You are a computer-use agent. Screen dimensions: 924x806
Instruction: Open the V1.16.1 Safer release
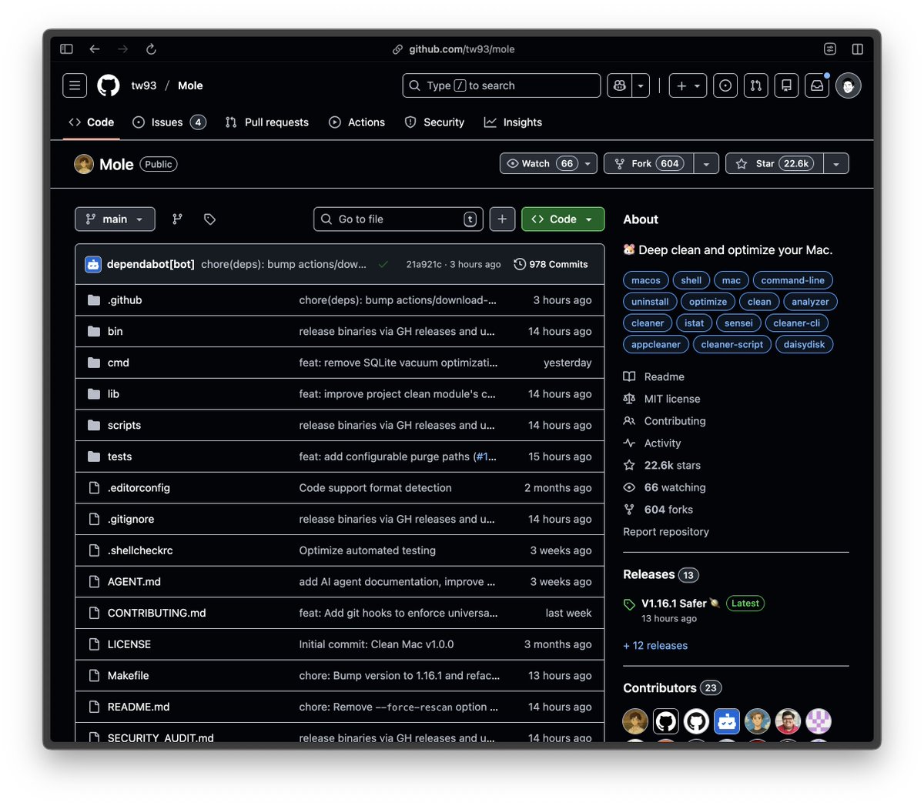(674, 604)
